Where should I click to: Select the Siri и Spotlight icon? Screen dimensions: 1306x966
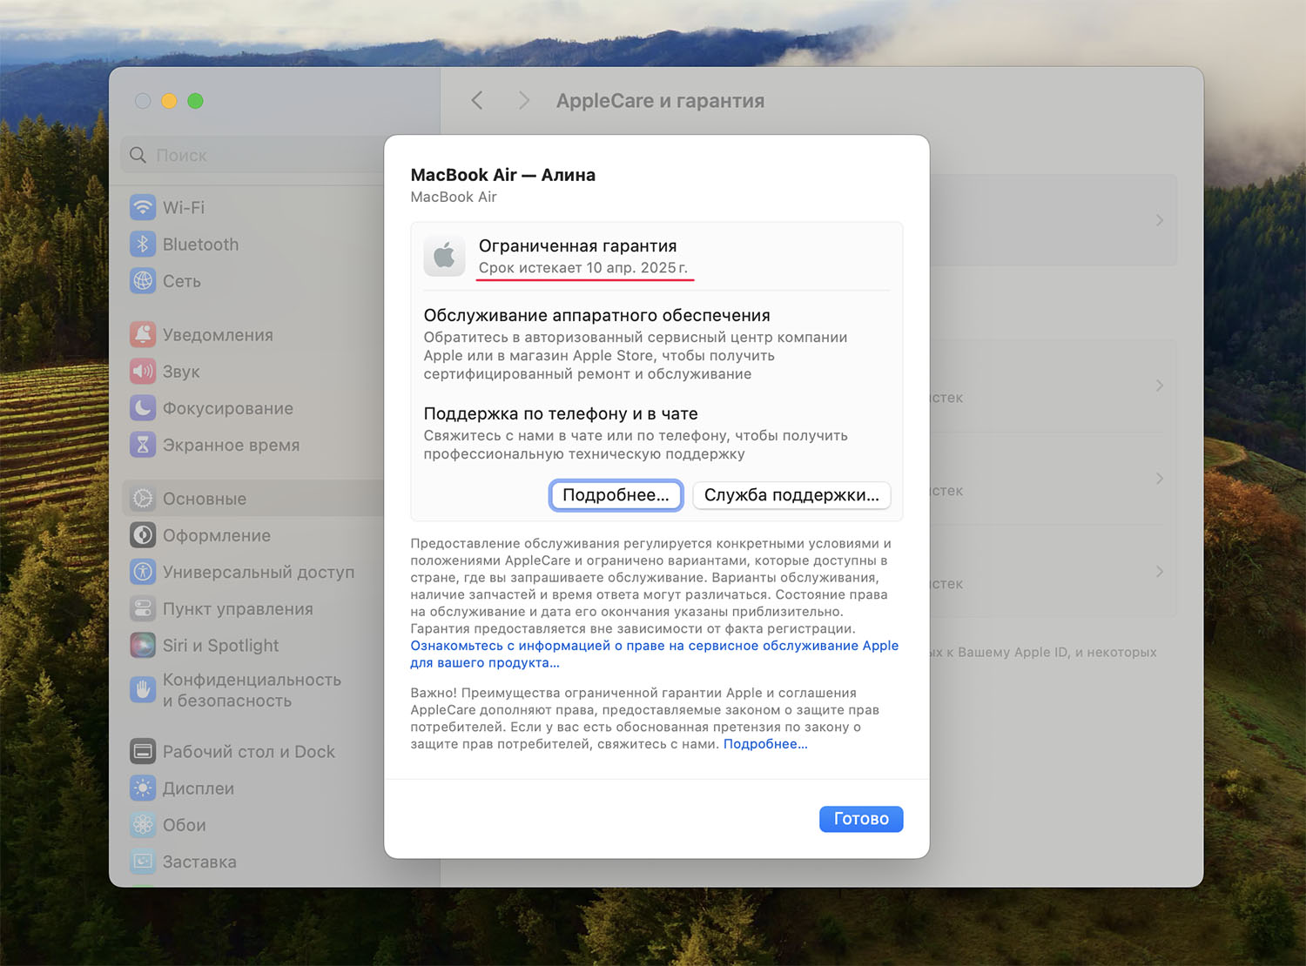pyautogui.click(x=143, y=645)
